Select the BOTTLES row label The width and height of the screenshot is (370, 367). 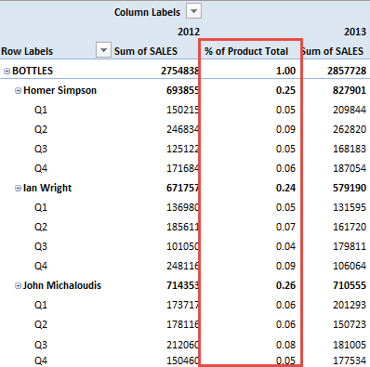click(33, 71)
